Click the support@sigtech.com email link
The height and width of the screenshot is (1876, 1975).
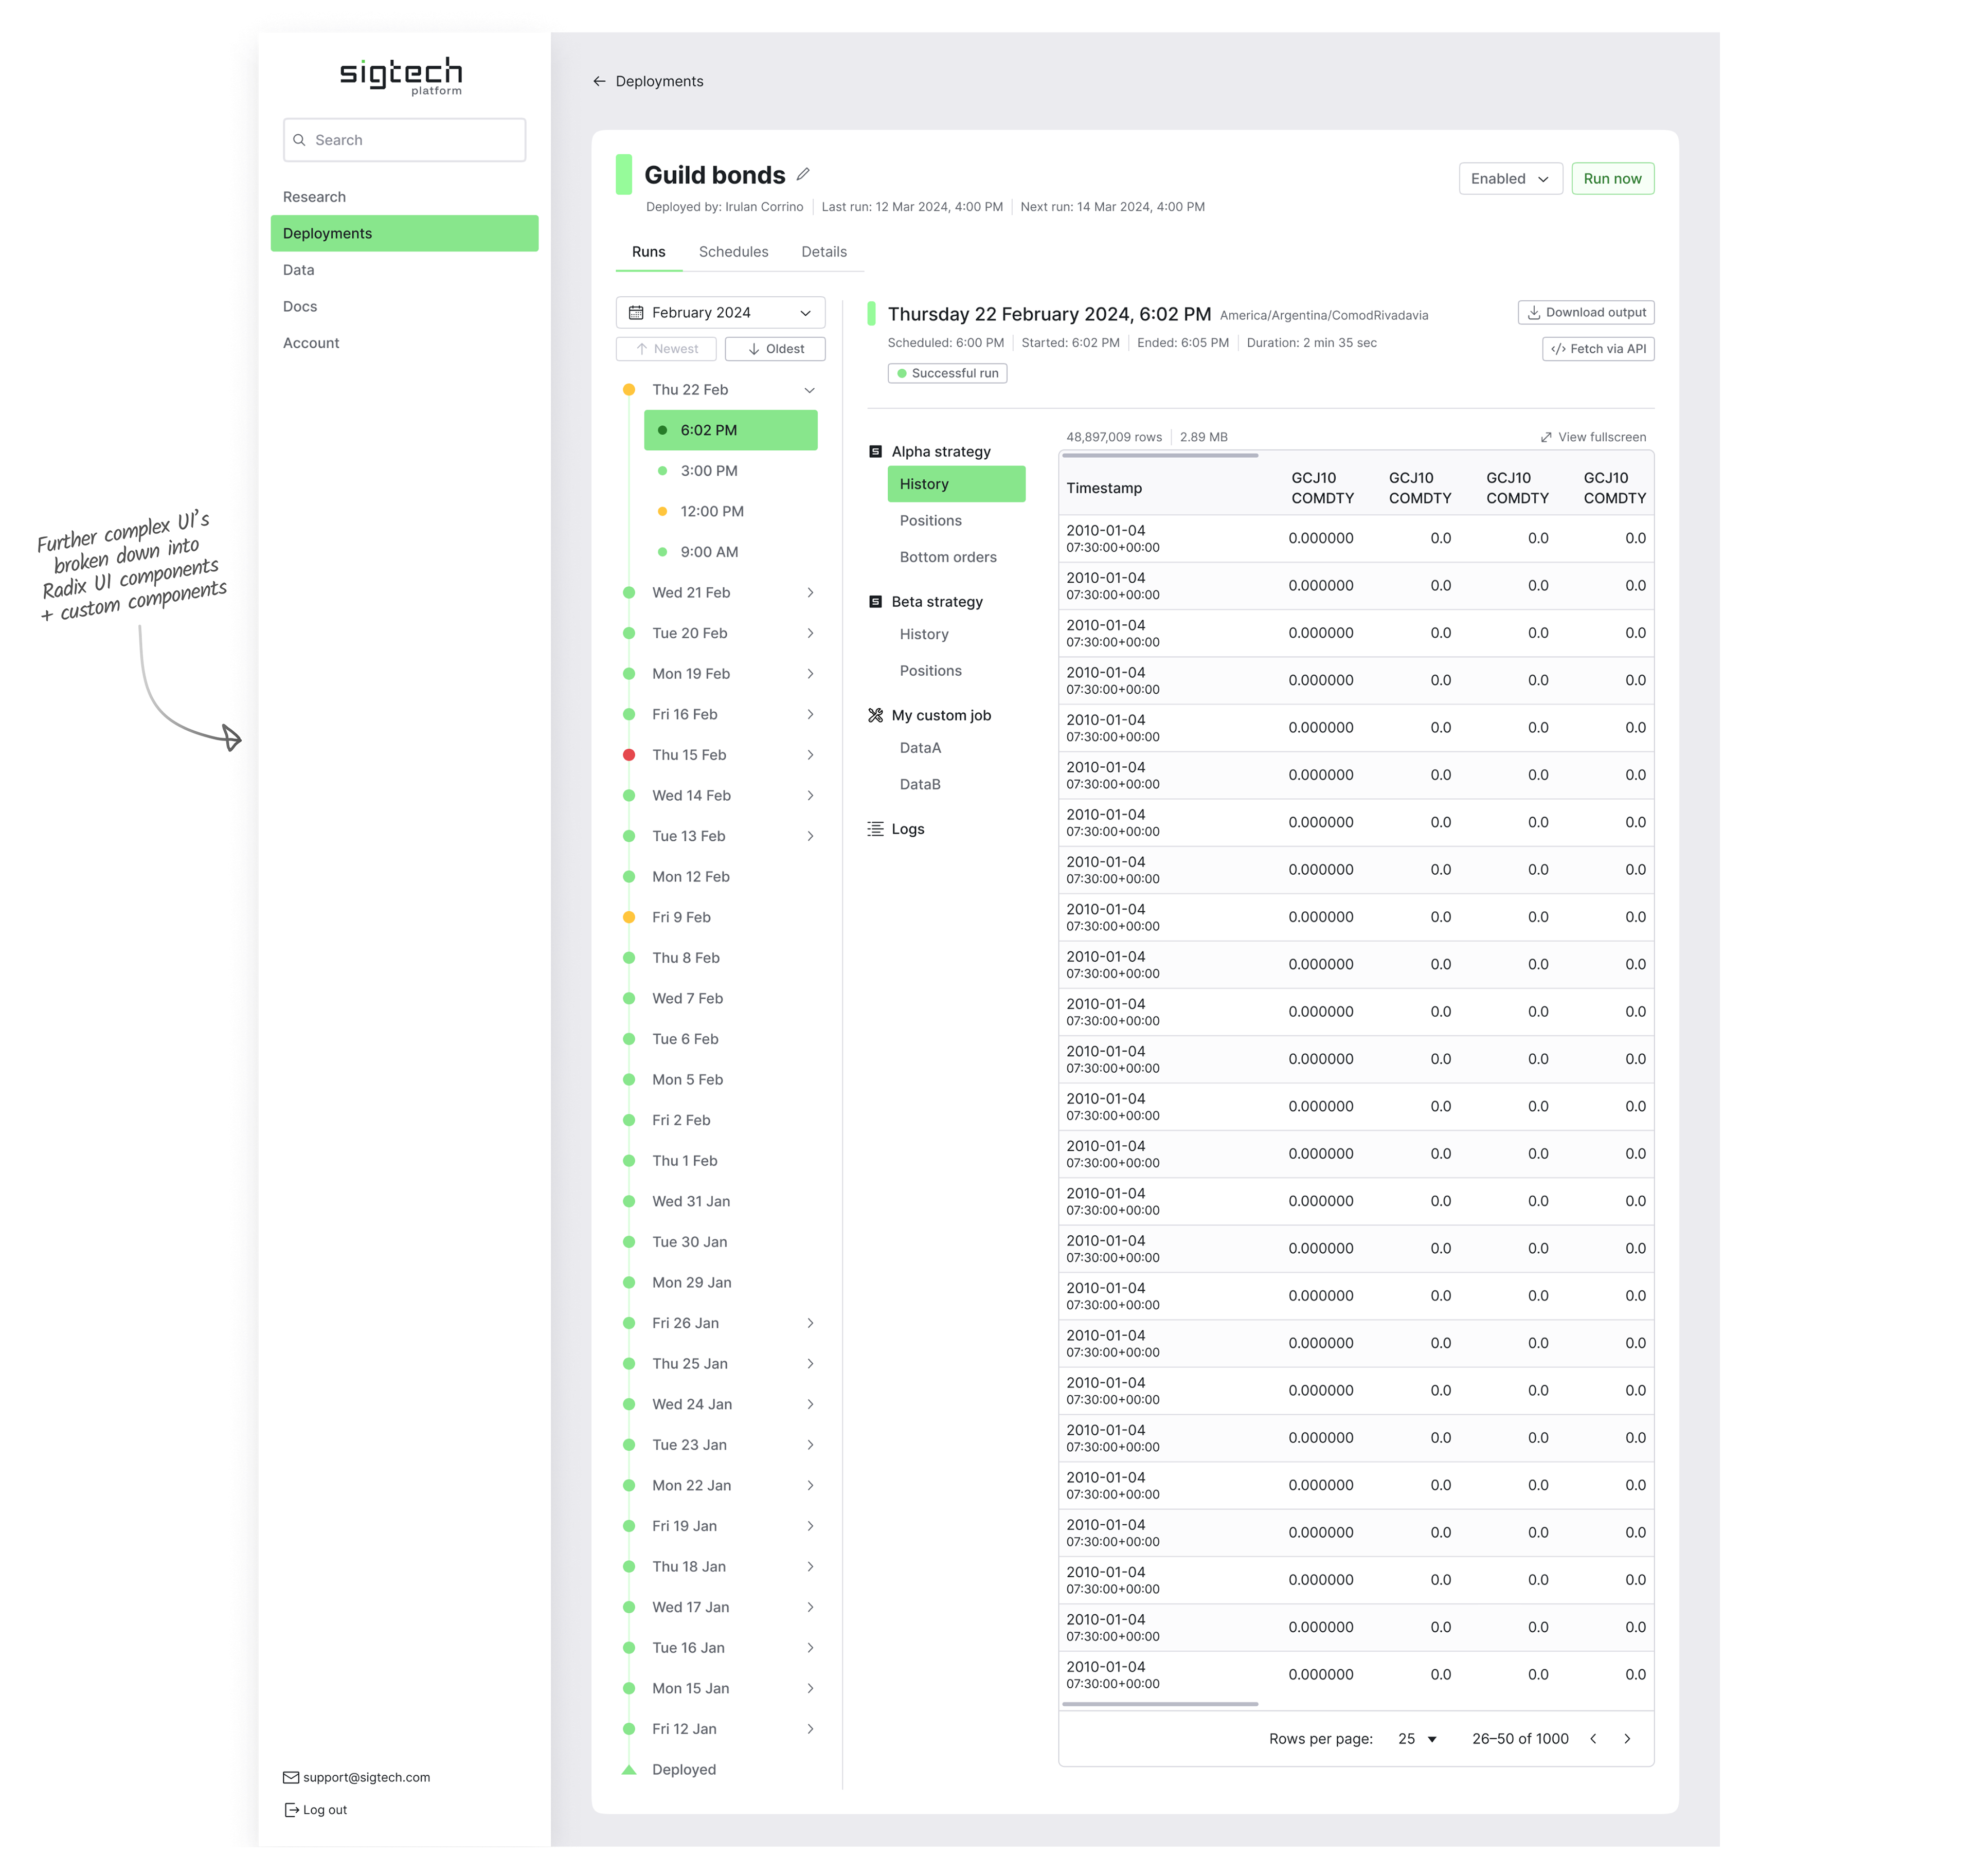coord(366,1777)
